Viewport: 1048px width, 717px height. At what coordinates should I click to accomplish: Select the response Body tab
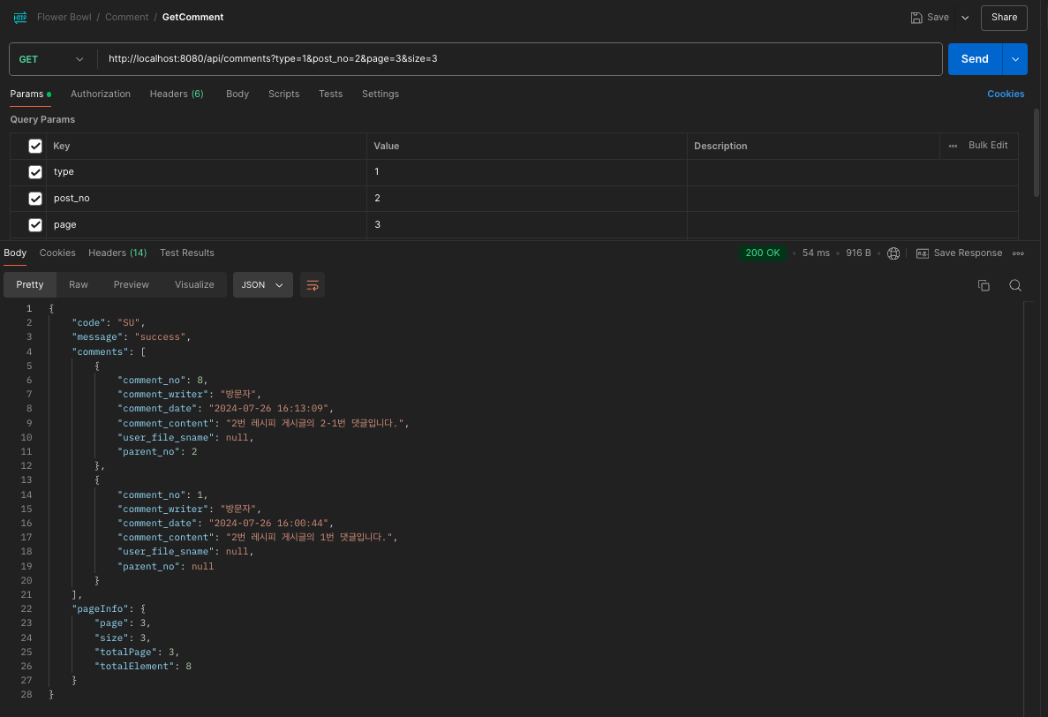(15, 253)
